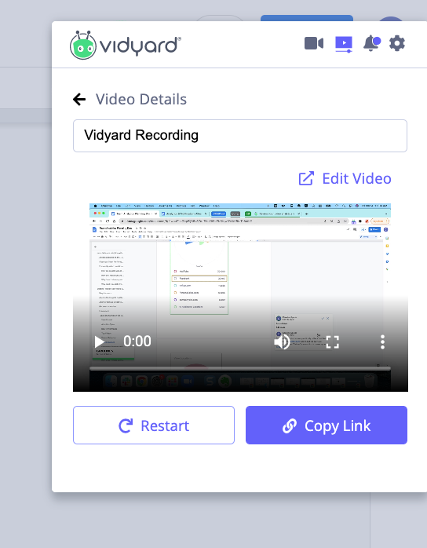Open the camera recording icon in header
The width and height of the screenshot is (427, 548).
(314, 43)
